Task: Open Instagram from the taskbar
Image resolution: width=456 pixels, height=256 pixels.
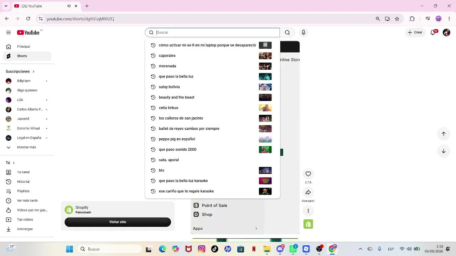Action: coord(202,249)
